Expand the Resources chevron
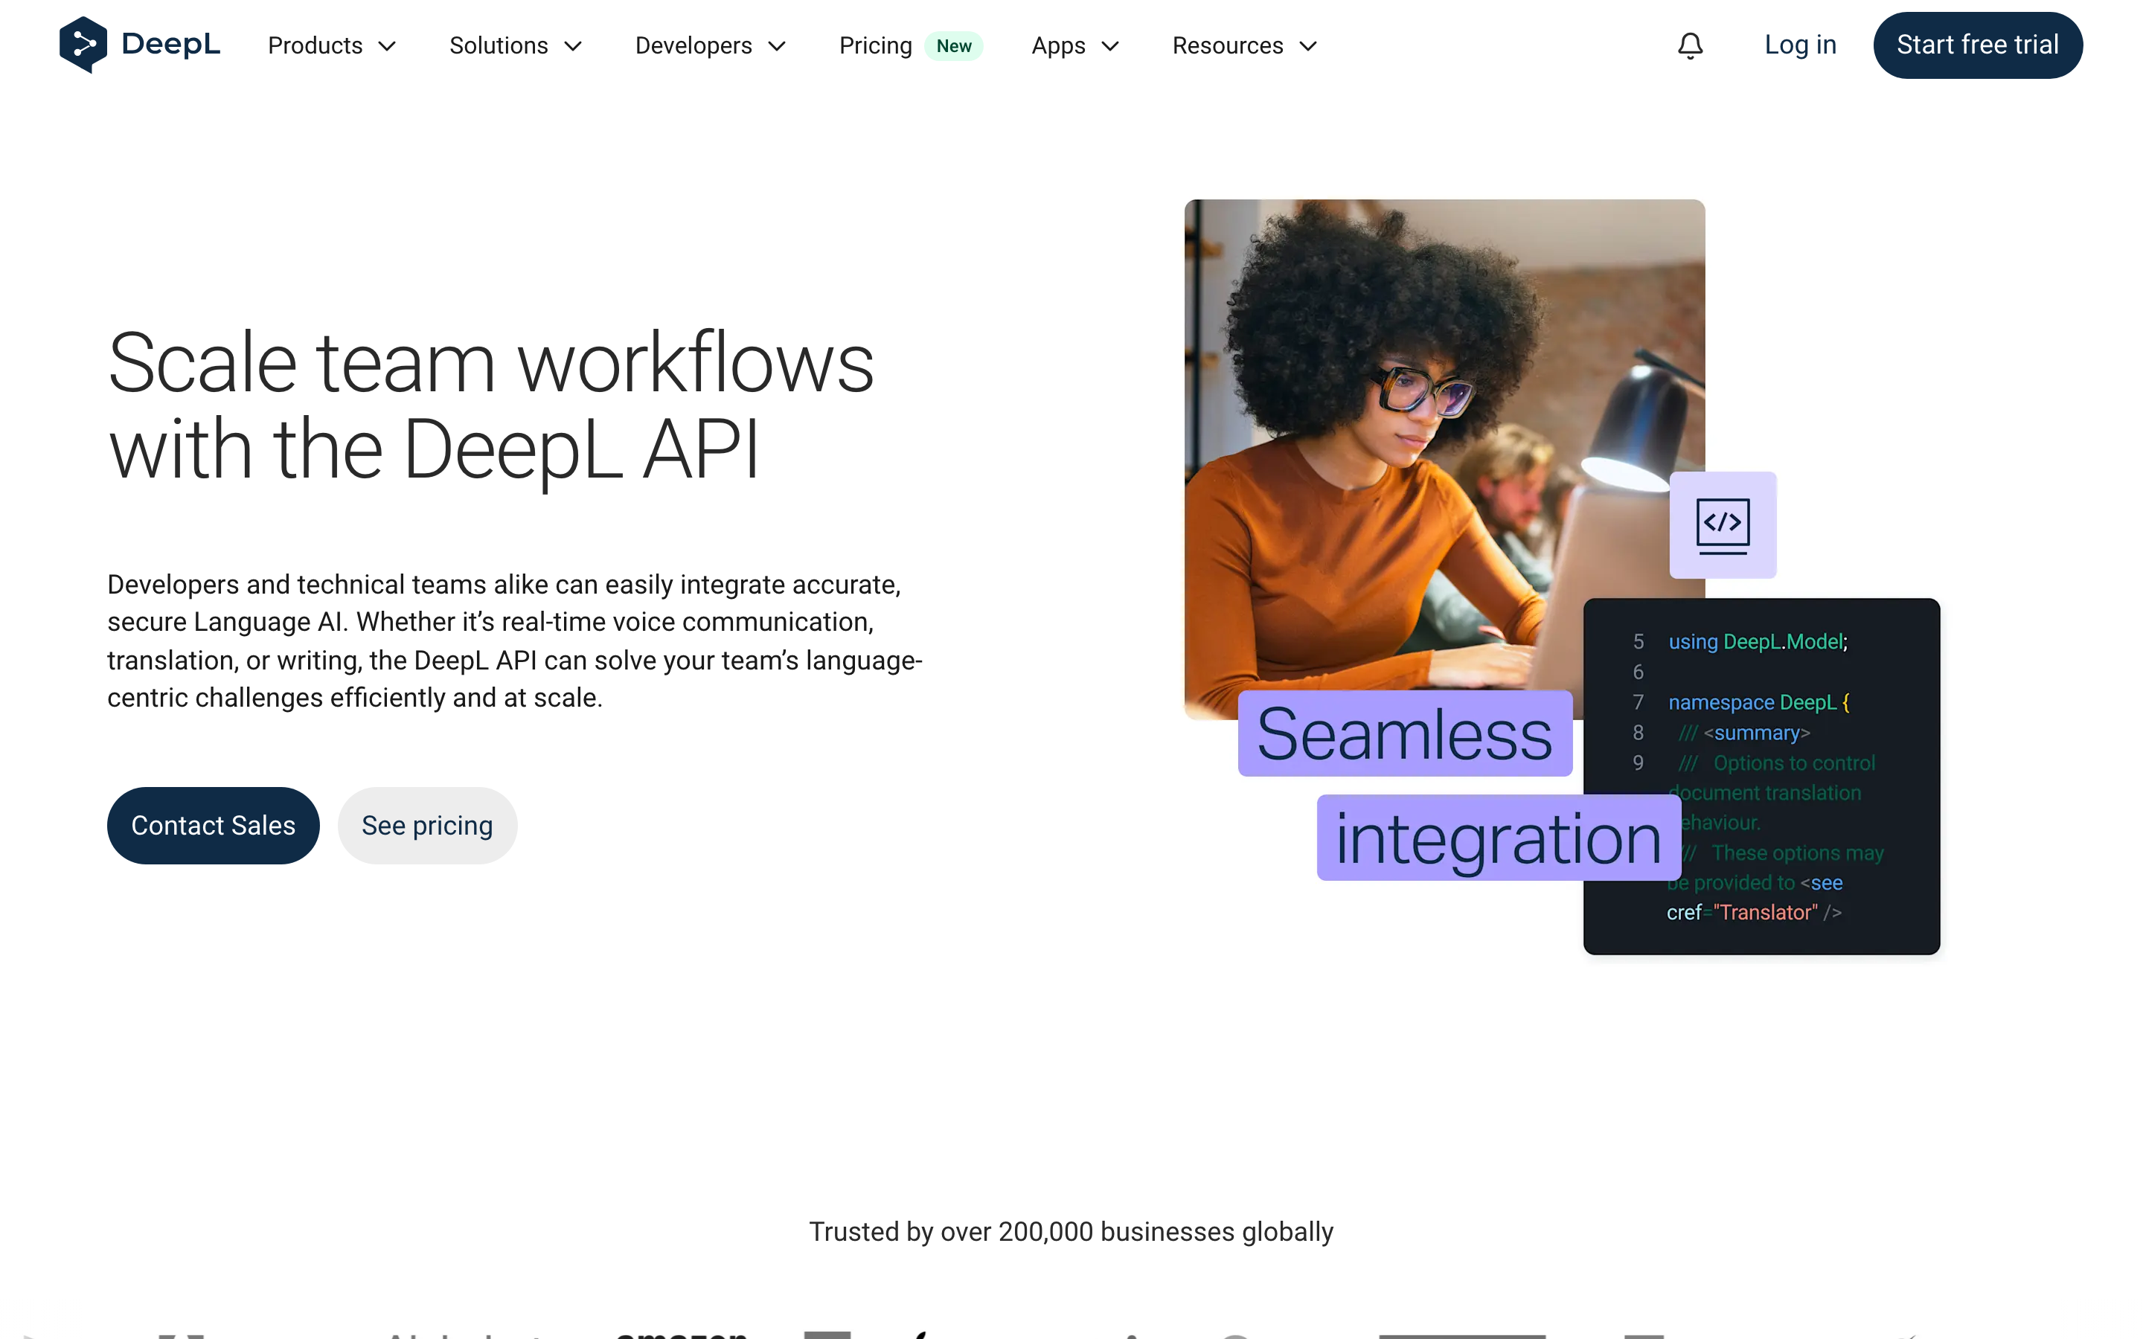This screenshot has width=2143, height=1339. pos(1308,46)
